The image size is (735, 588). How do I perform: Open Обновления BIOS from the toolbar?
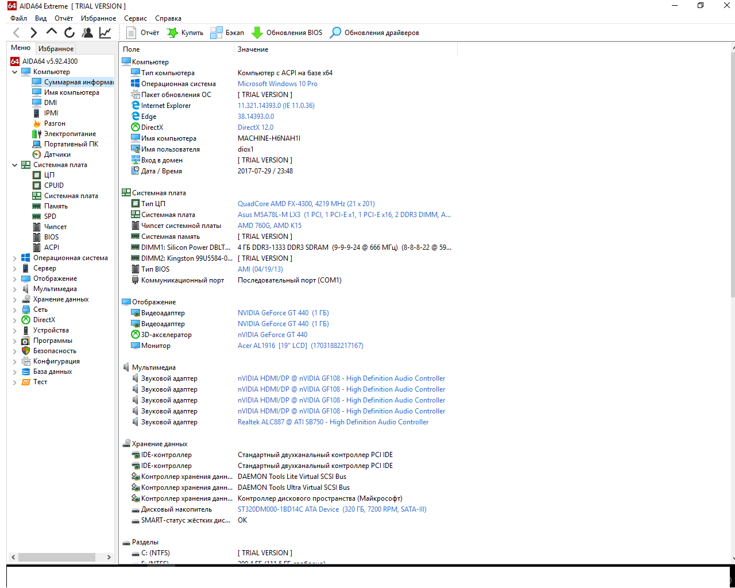click(287, 33)
